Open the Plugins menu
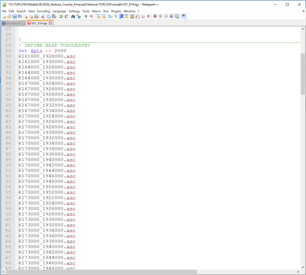Screen dimensions: 306x275 click(116, 11)
